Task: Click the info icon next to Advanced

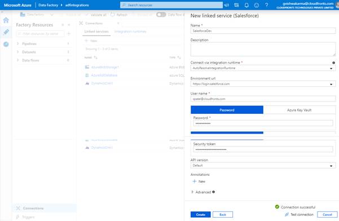Action: click(213, 192)
